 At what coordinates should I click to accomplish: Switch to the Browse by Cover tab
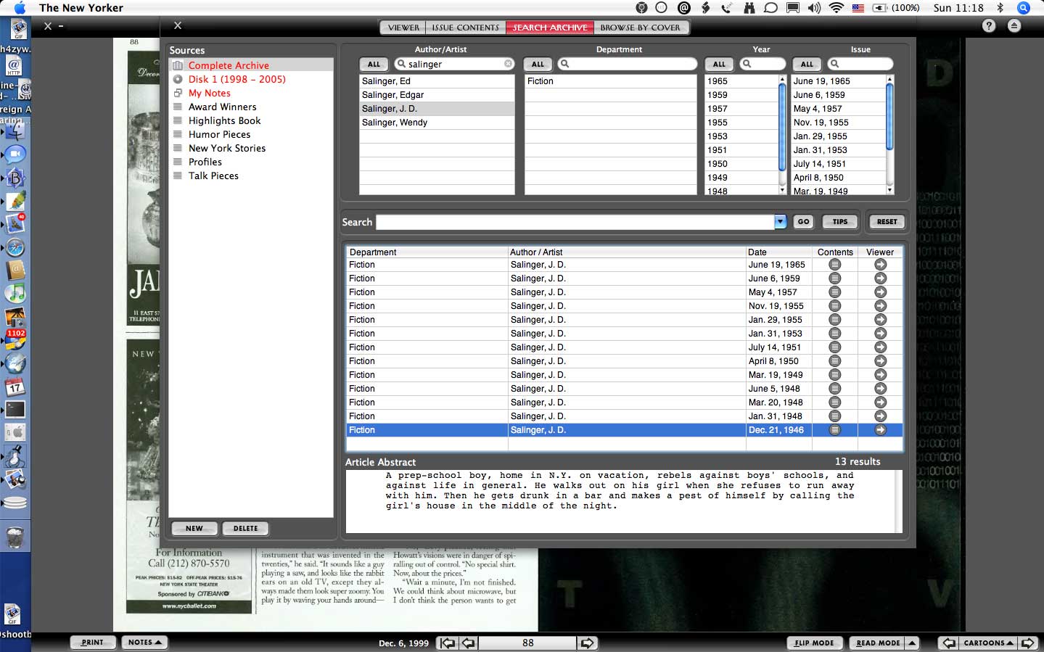coord(641,28)
